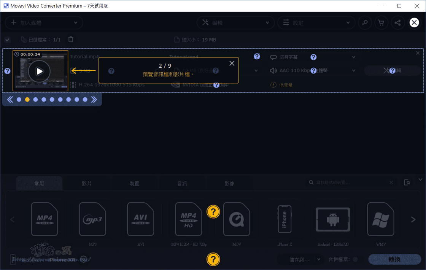The image size is (426, 270).
Task: Select the MOV QuickTime format
Action: (237, 219)
